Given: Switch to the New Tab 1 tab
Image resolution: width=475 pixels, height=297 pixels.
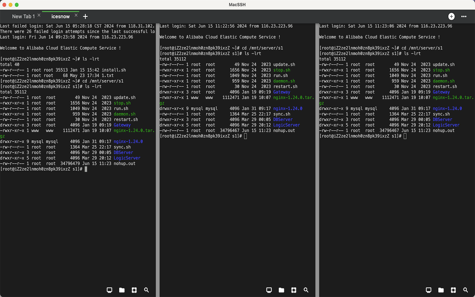Looking at the screenshot, I should click(x=23, y=16).
